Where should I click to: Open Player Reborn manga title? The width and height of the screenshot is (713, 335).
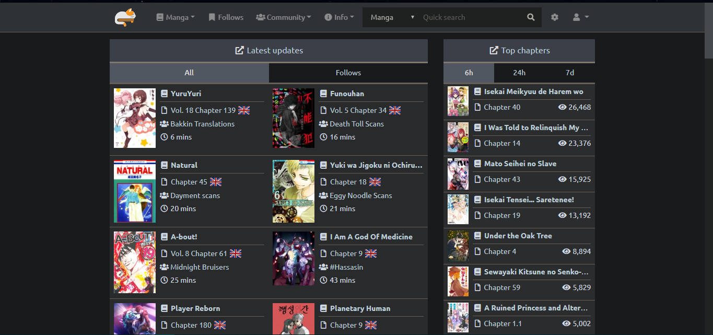[195, 308]
